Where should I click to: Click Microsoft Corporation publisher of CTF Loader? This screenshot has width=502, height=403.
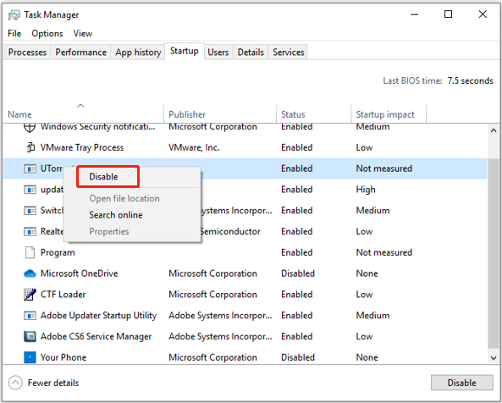click(212, 295)
